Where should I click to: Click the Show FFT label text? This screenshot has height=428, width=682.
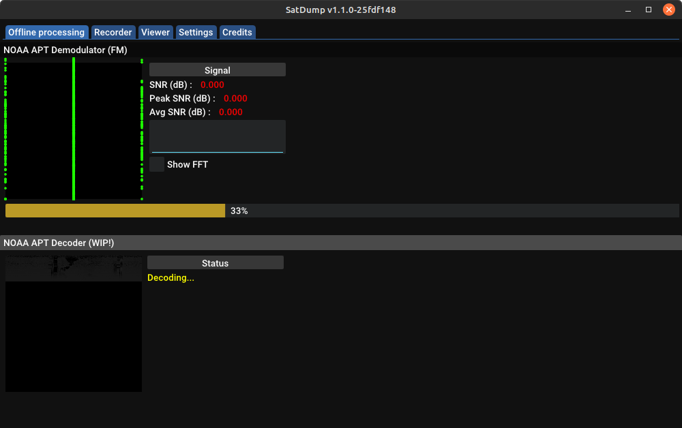point(188,164)
